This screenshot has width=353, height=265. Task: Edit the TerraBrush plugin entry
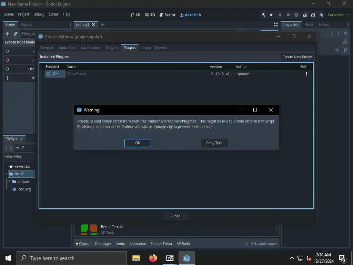(306, 74)
